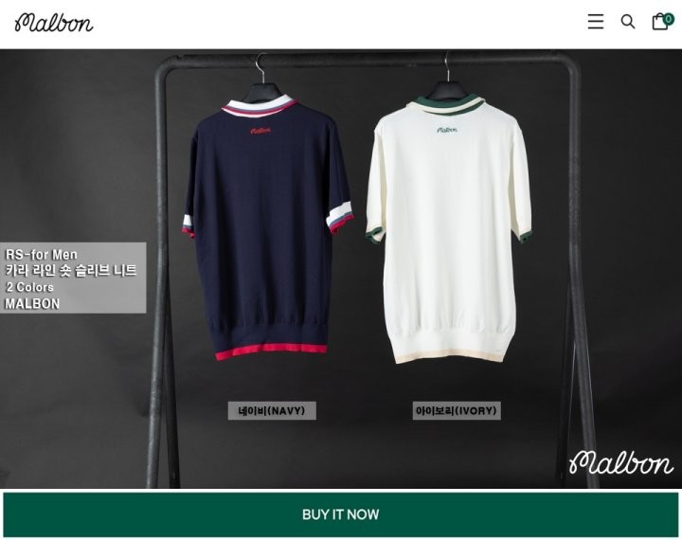Open the shopping bag cart

tap(660, 22)
